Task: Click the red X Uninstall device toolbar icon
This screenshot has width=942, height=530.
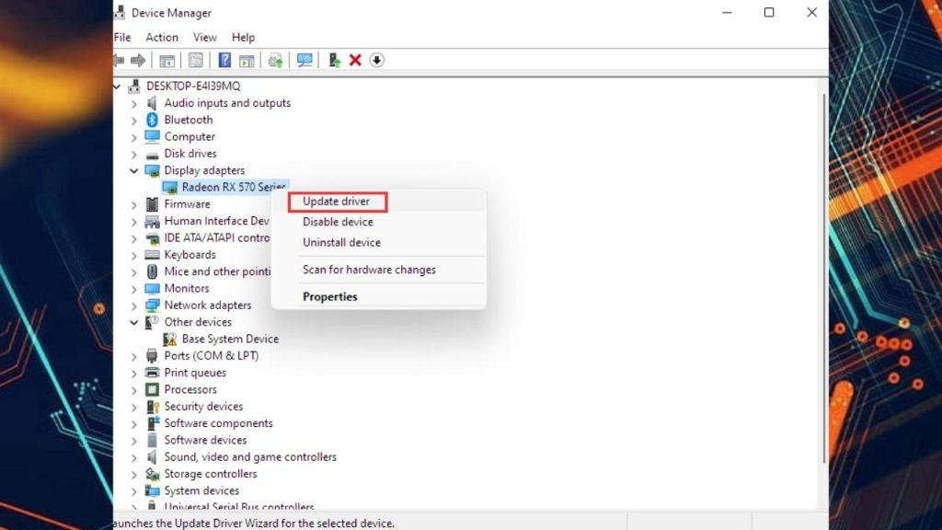Action: coord(355,60)
